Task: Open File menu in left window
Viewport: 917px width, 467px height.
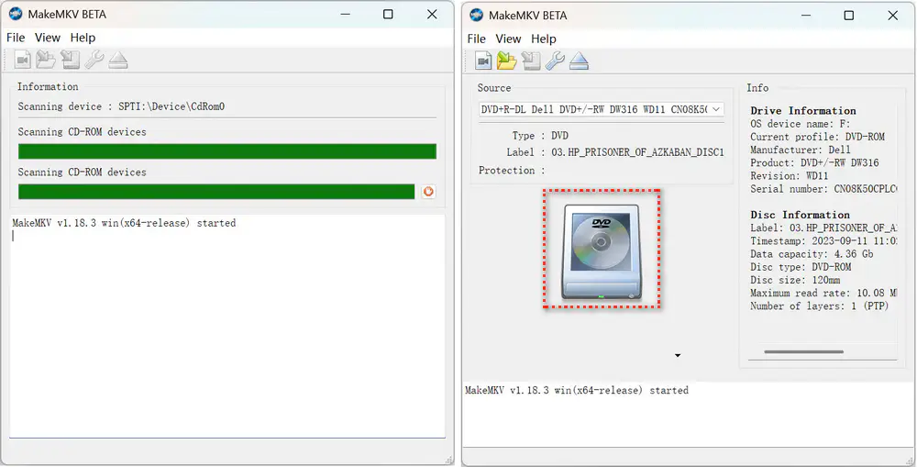Action: (x=16, y=38)
